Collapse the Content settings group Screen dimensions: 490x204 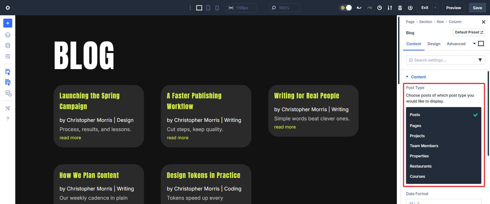(x=407, y=77)
